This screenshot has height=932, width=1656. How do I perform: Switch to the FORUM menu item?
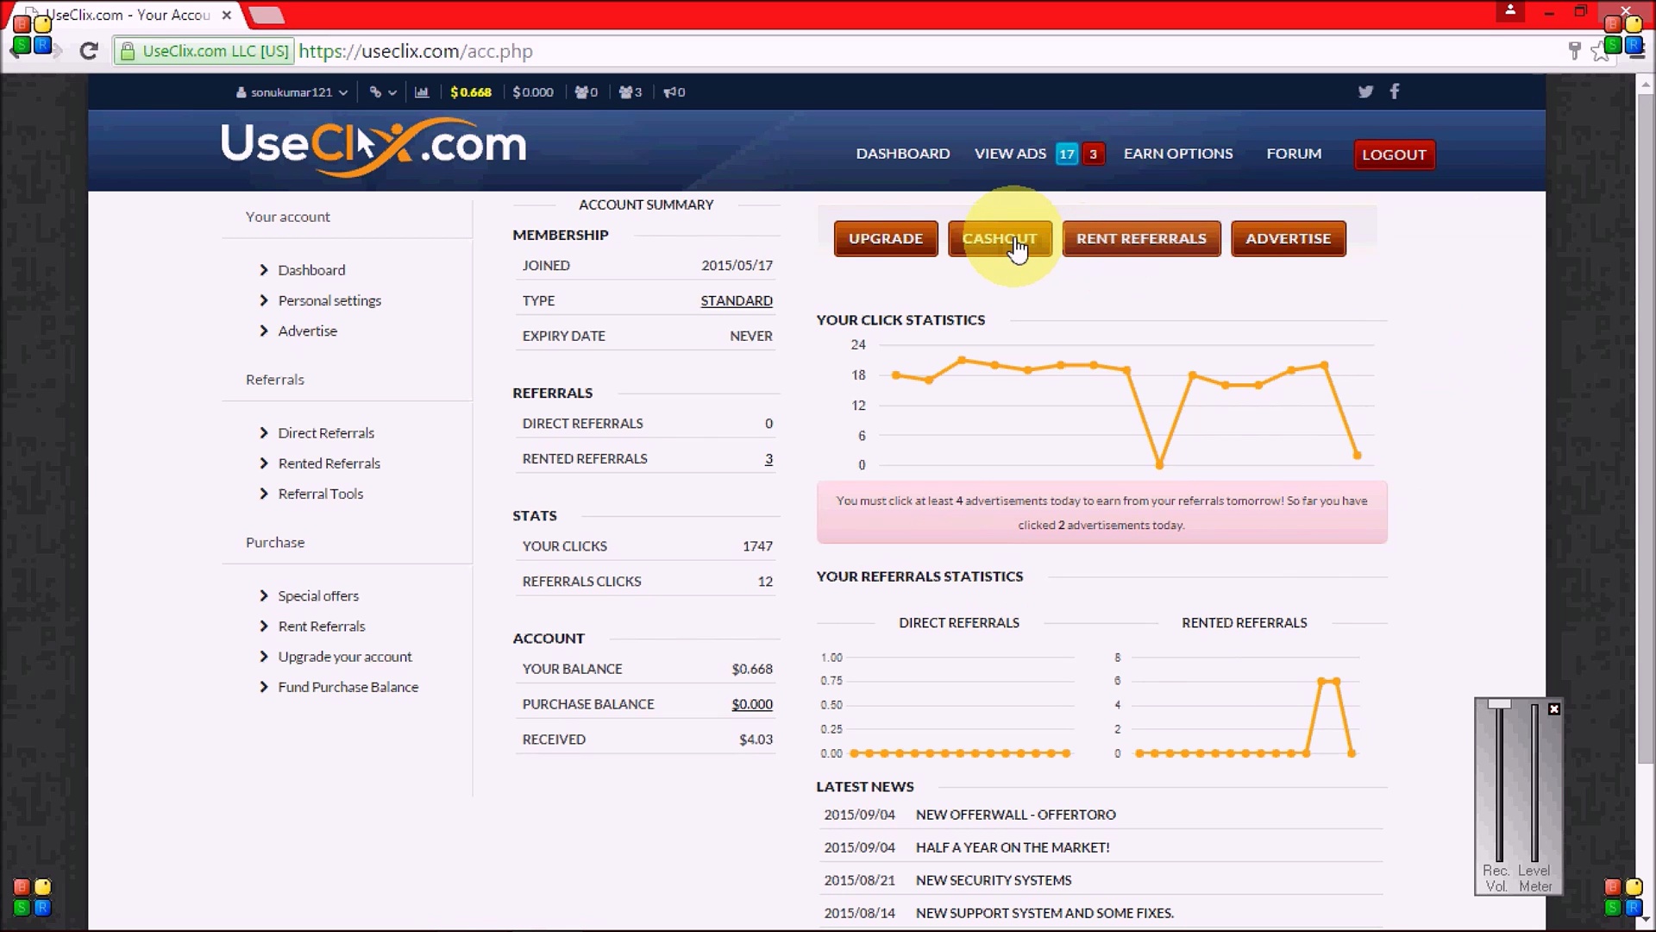[1294, 154]
